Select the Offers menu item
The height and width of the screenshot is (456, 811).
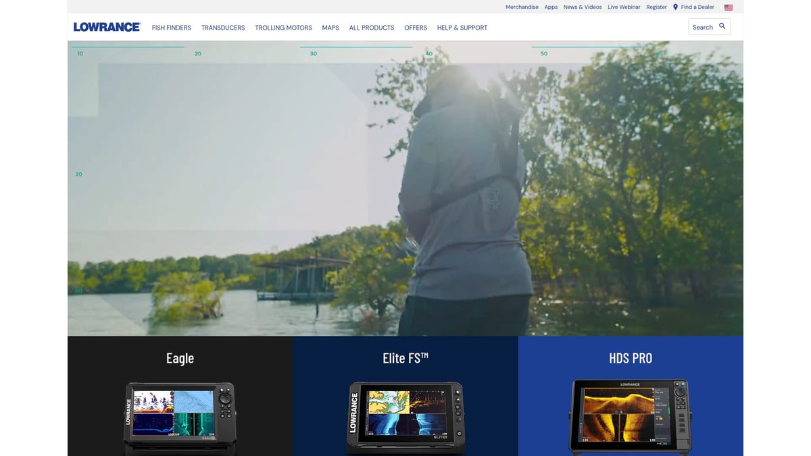(x=416, y=28)
